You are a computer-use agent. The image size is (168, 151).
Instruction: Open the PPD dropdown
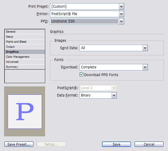(x=121, y=21)
